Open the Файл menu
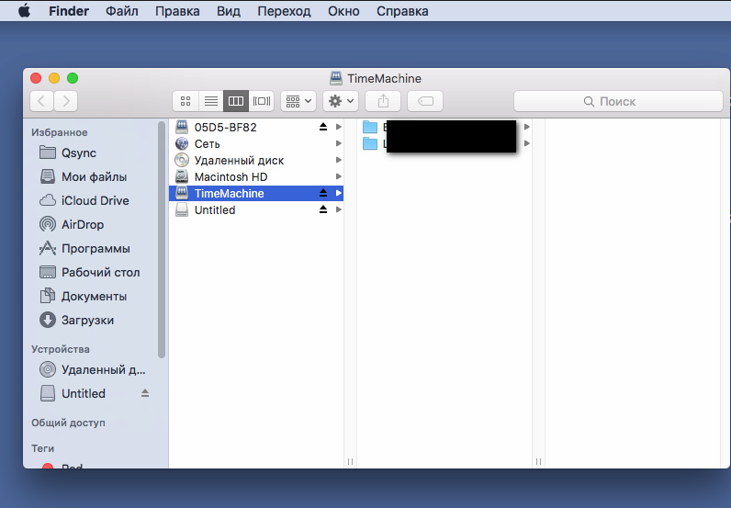This screenshot has width=731, height=508. pyautogui.click(x=122, y=11)
